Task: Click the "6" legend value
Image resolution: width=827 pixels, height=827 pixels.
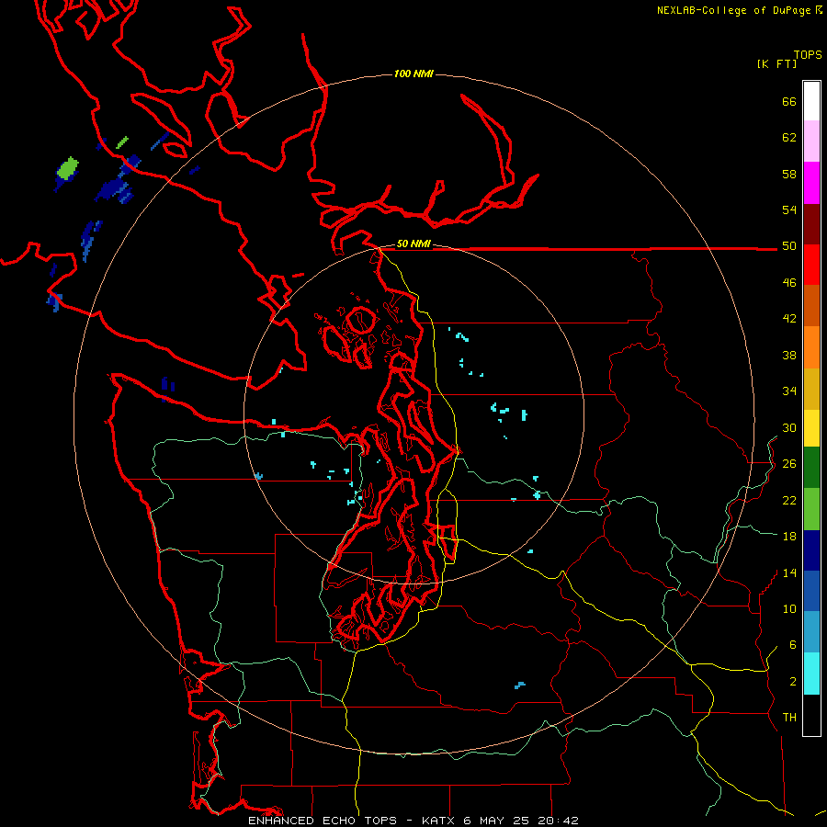Action: [793, 645]
